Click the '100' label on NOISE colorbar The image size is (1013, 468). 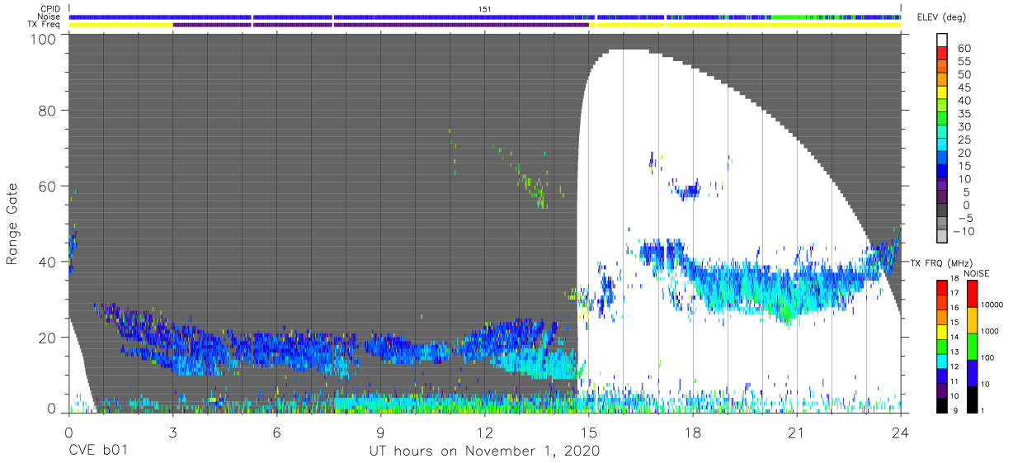click(x=988, y=357)
